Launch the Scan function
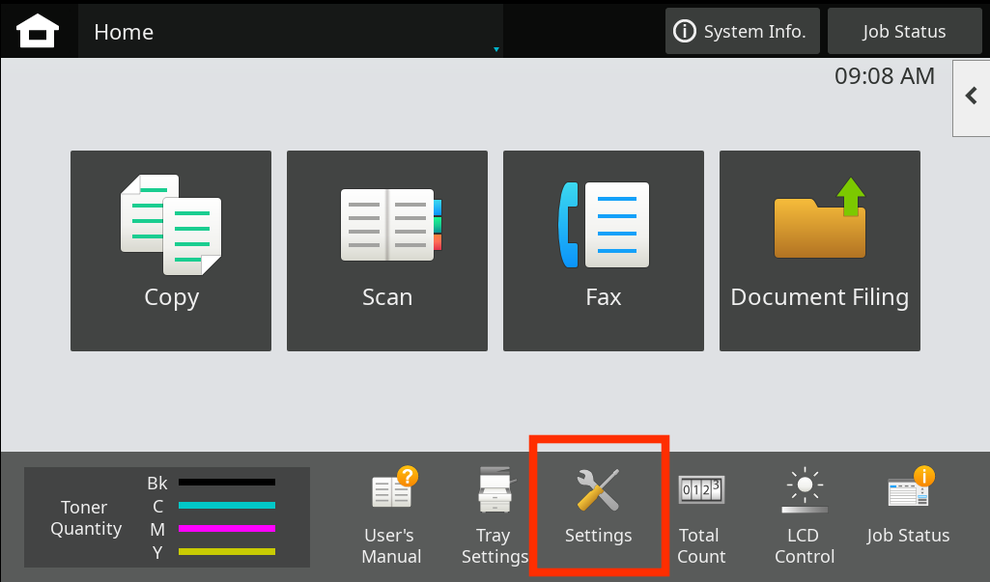 coord(387,250)
